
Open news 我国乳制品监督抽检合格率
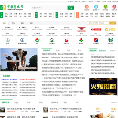pyautogui.click(x=61, y=71)
